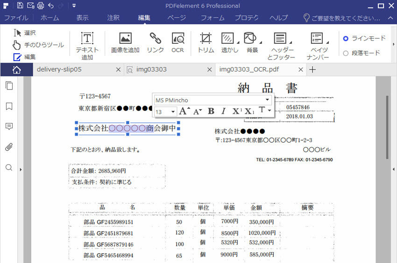
Task: Click the Save icon in title bar
Action: [20, 5]
